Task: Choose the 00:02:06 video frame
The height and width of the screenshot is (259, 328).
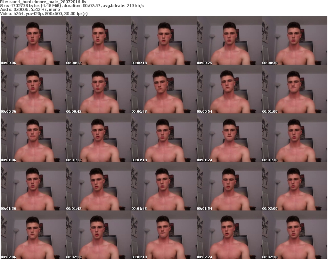Action: coord(33,235)
